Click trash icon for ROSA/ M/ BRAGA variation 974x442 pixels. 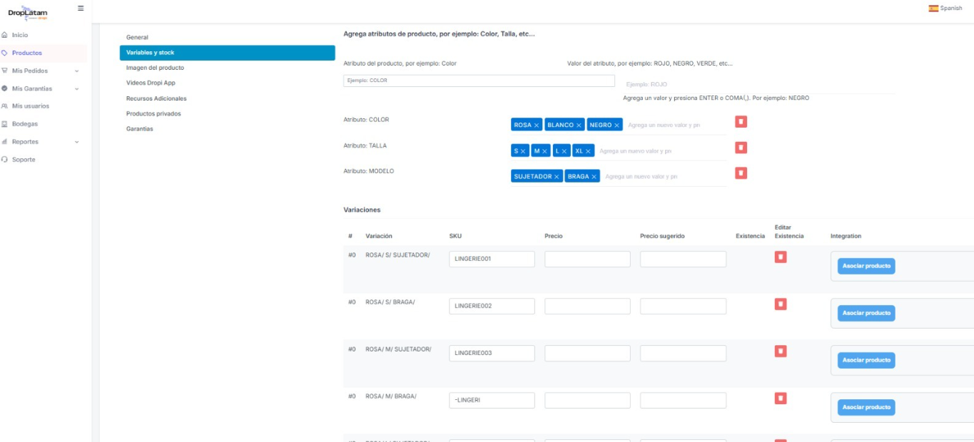[x=781, y=398]
